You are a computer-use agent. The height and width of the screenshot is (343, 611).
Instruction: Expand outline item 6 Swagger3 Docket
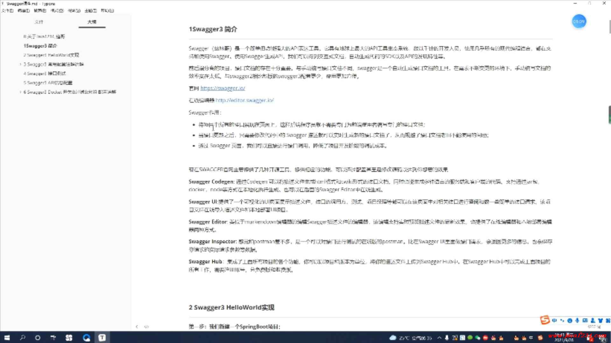(20, 92)
